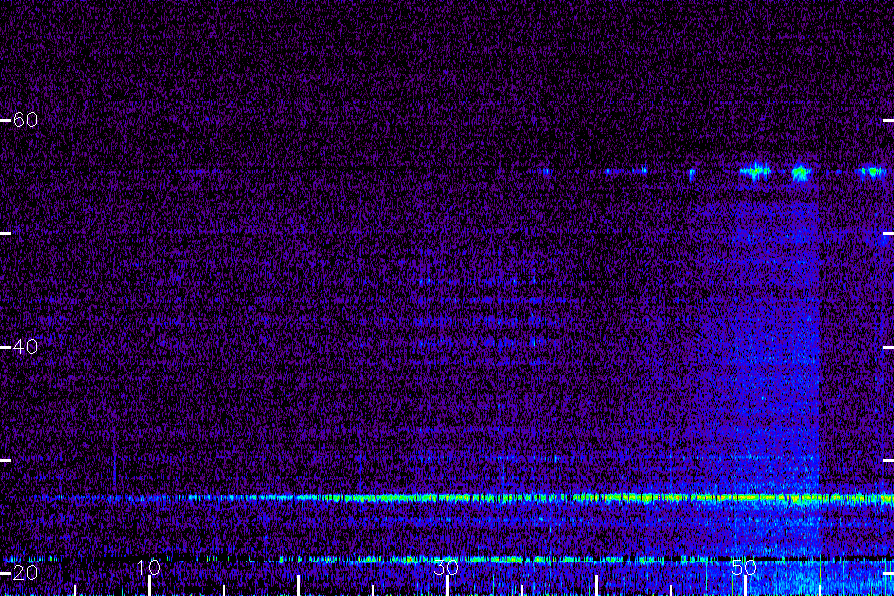Click the "10" time axis label
Screen dimensions: 894x596
click(x=148, y=567)
